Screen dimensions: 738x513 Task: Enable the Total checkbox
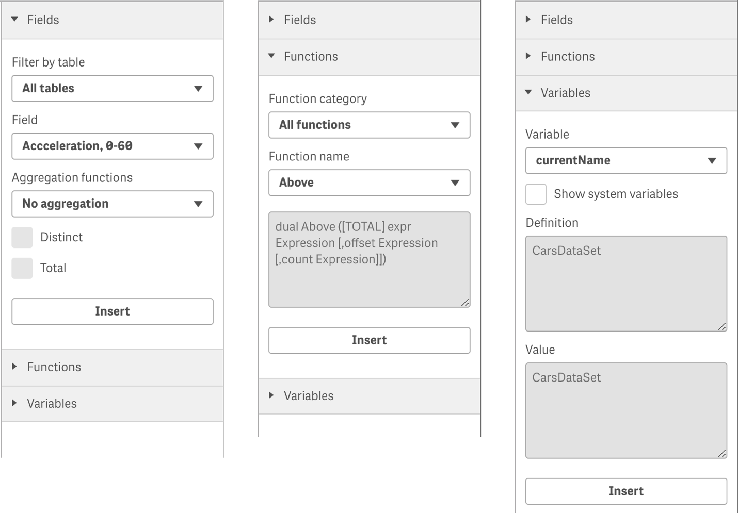pos(22,268)
